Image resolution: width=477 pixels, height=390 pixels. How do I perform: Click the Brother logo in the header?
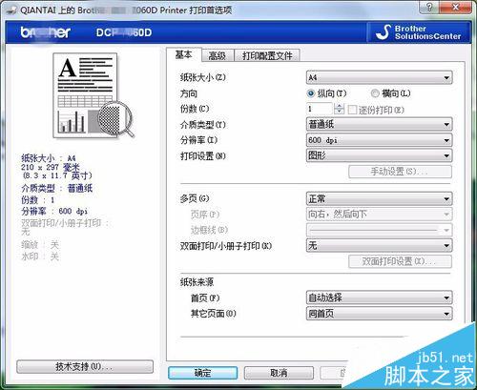click(46, 32)
